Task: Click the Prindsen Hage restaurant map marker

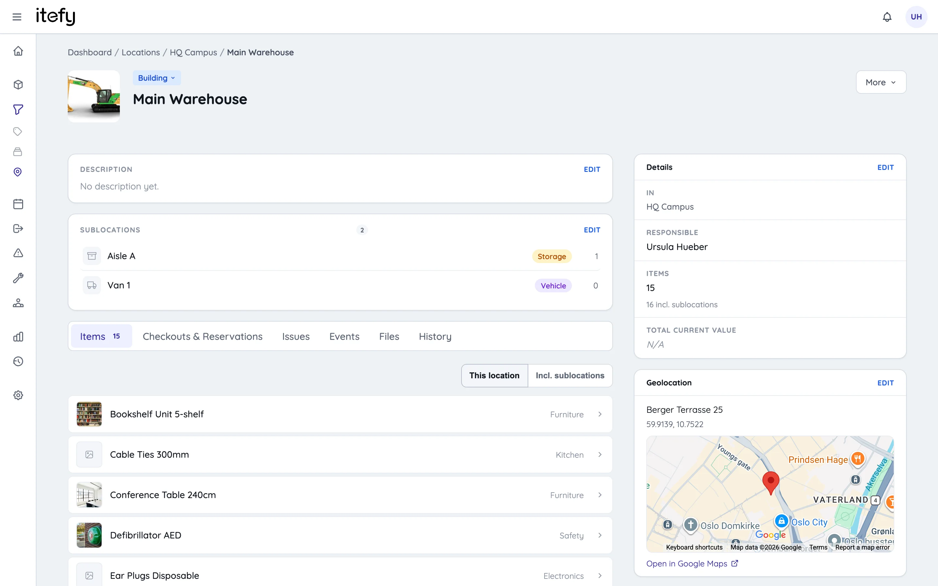Action: coord(857,459)
